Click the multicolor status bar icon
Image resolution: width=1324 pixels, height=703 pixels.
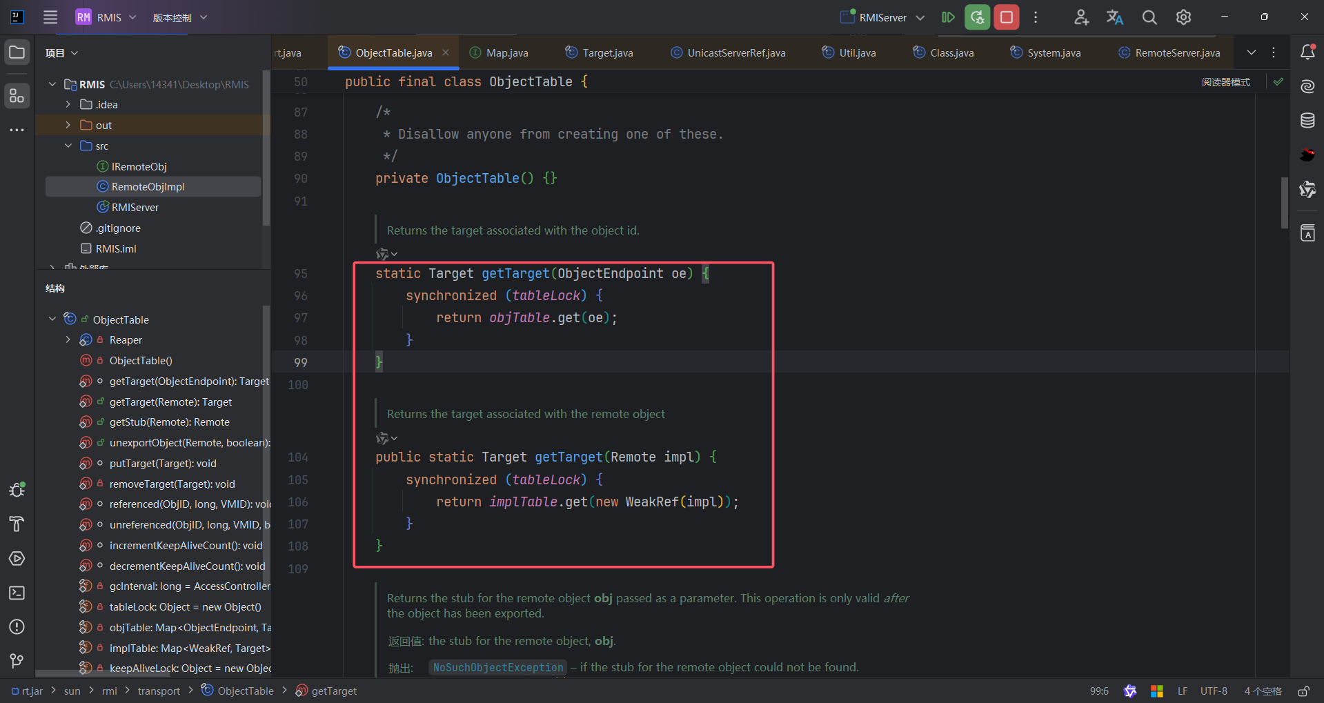pyautogui.click(x=1157, y=691)
